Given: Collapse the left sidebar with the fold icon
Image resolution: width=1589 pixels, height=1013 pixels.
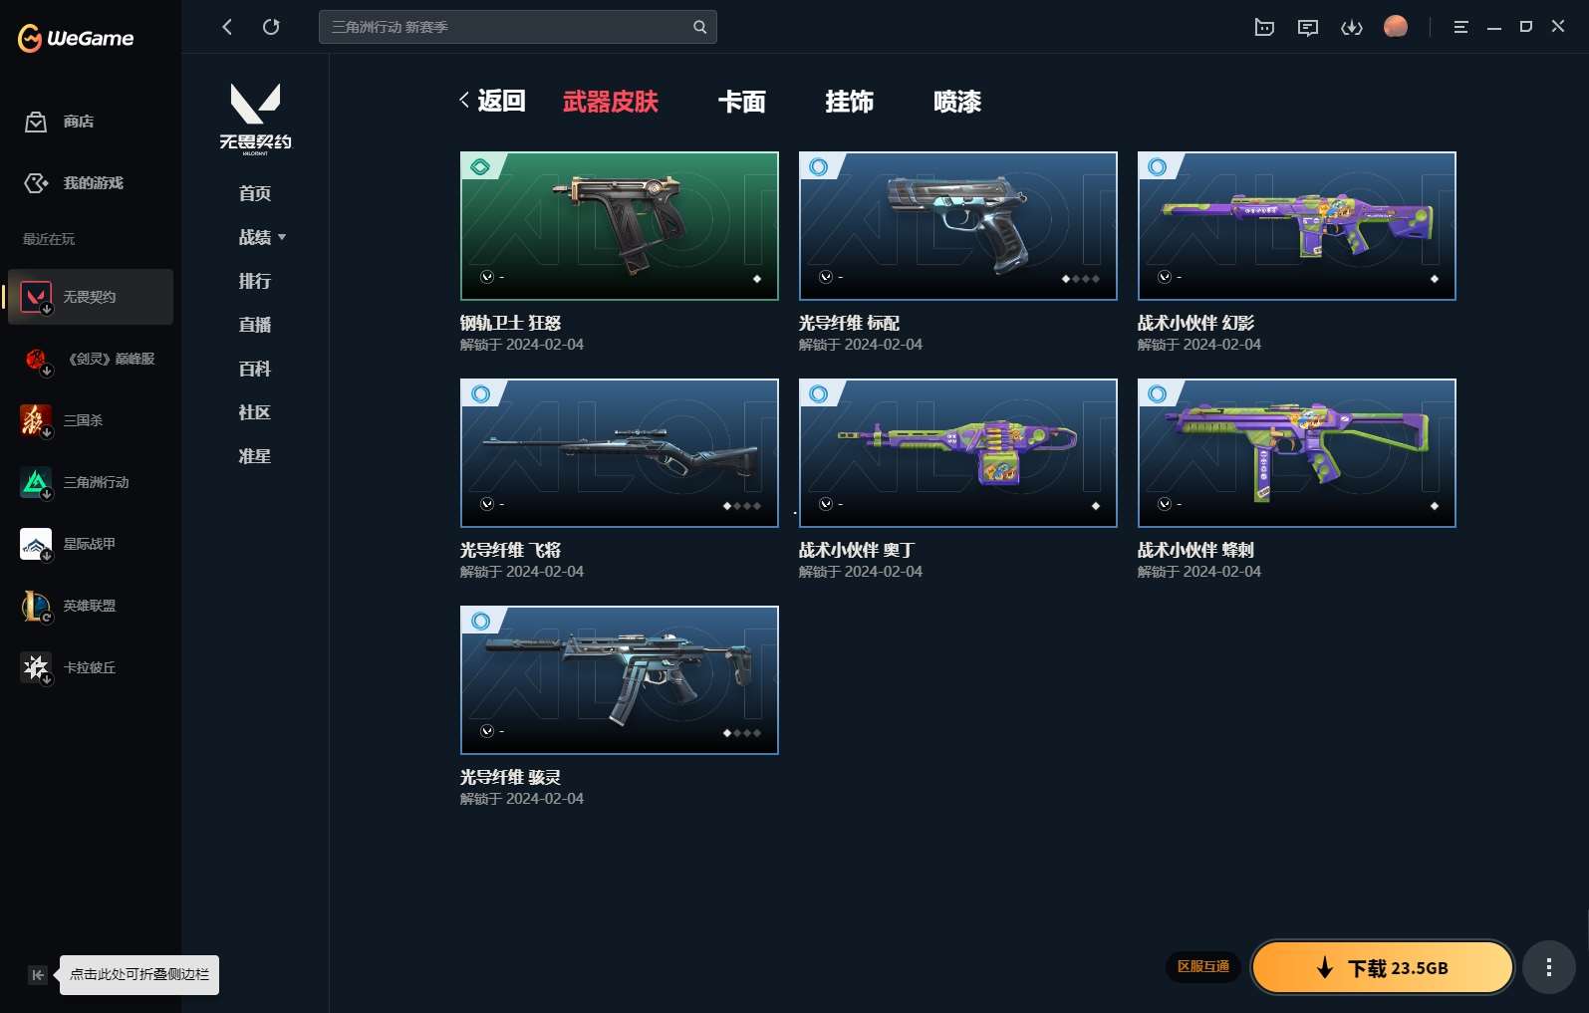Looking at the screenshot, I should [37, 975].
